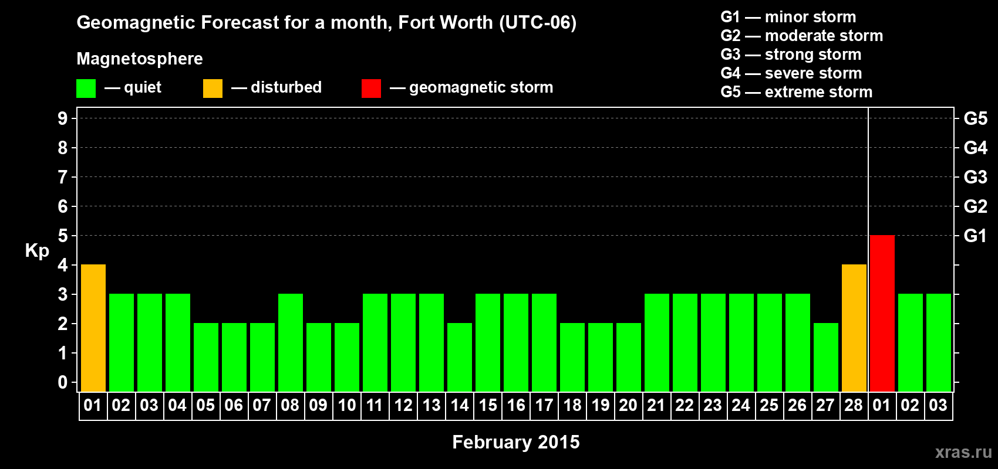Click the green bar above date 21
The image size is (998, 469).
point(656,342)
